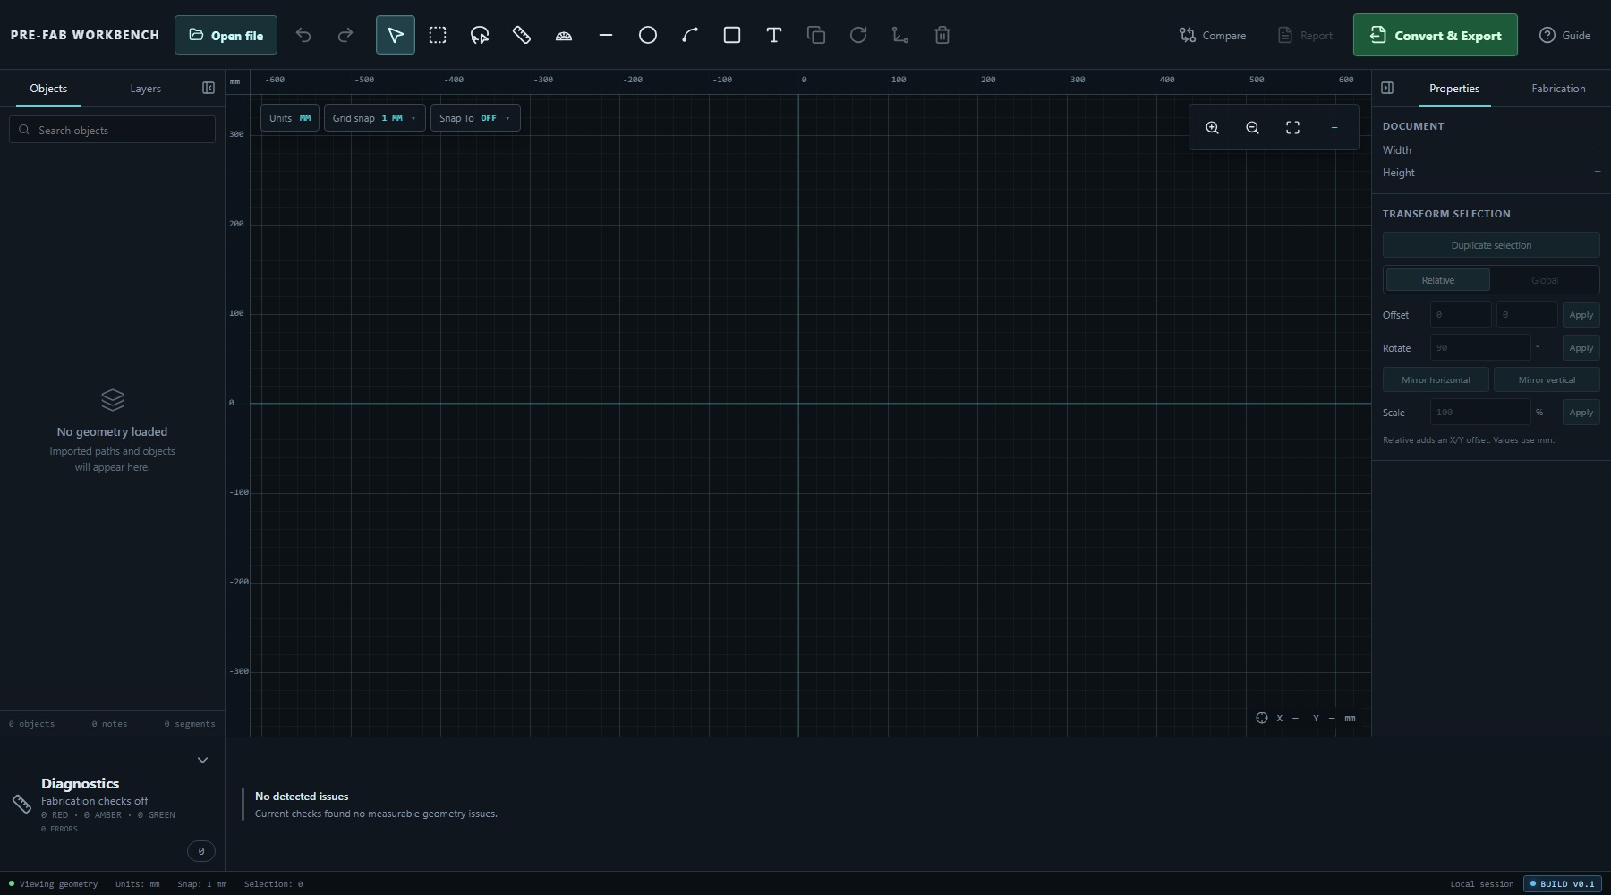Click 'No detected issues' message
1611x895 pixels.
[x=302, y=797]
